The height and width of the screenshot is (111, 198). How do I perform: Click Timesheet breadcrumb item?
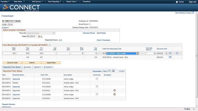pos(87,2)
